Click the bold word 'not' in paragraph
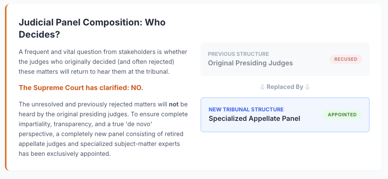The image size is (388, 179). (174, 105)
